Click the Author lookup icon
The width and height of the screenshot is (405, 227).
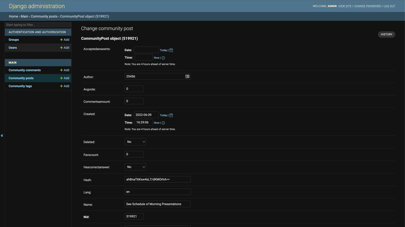[187, 77]
